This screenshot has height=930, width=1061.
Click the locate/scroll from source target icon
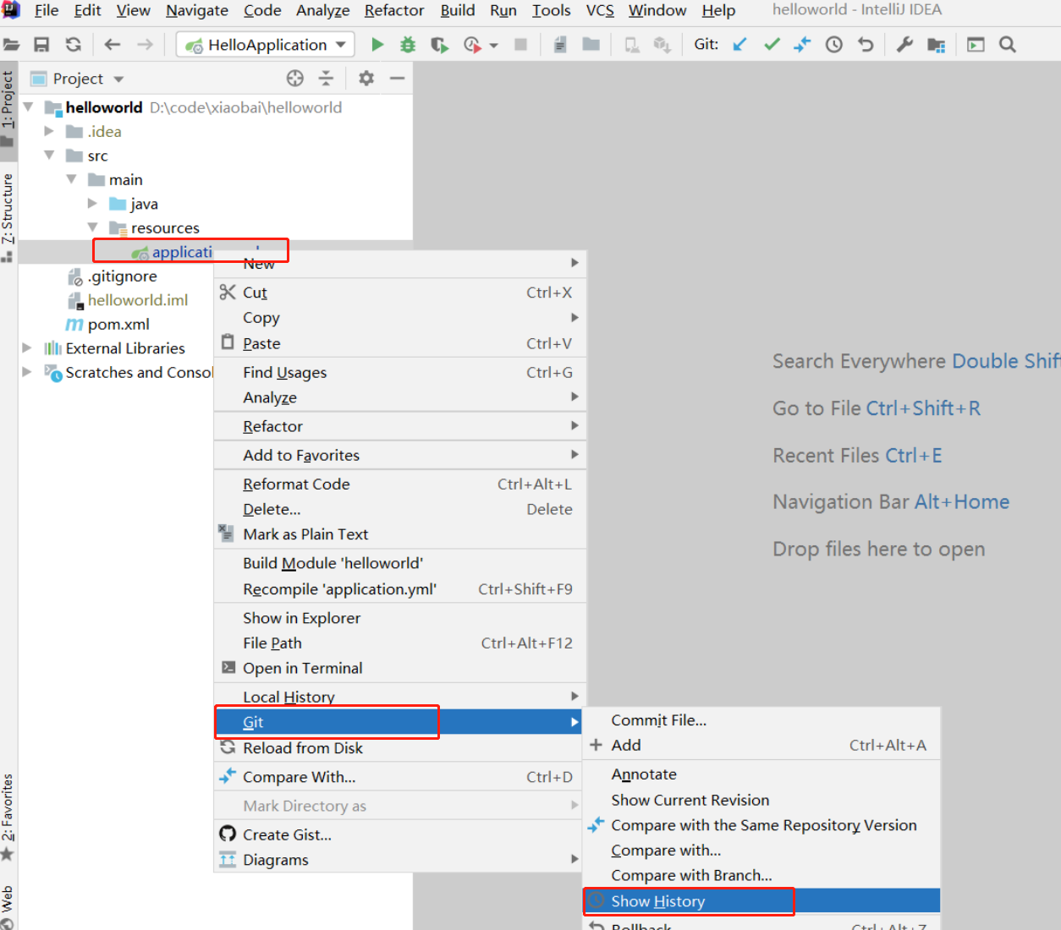294,79
